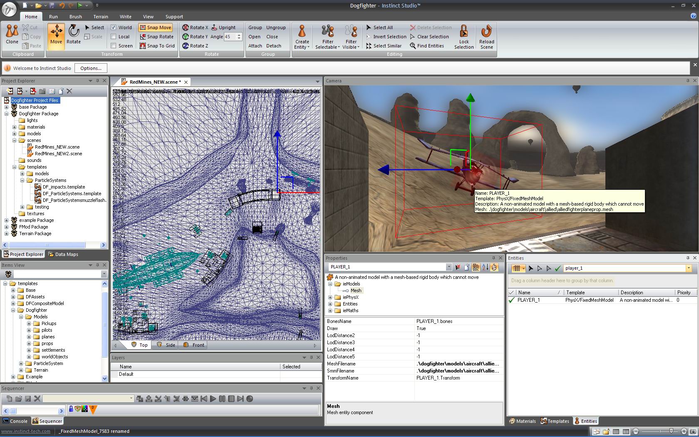
Task: Select the Rotate transform tool
Action: [74, 34]
